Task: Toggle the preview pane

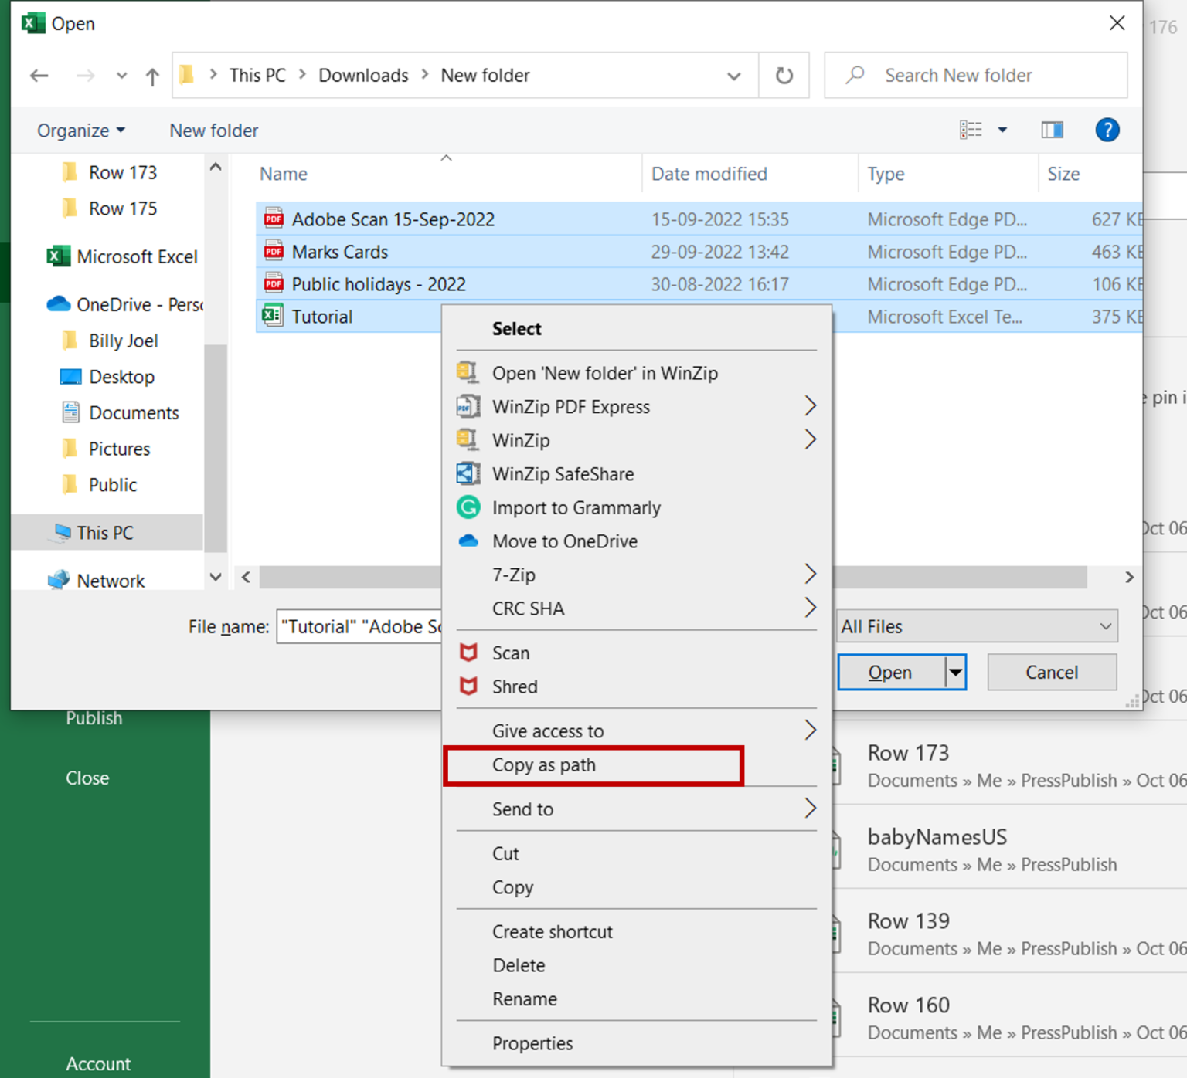Action: pos(1051,130)
